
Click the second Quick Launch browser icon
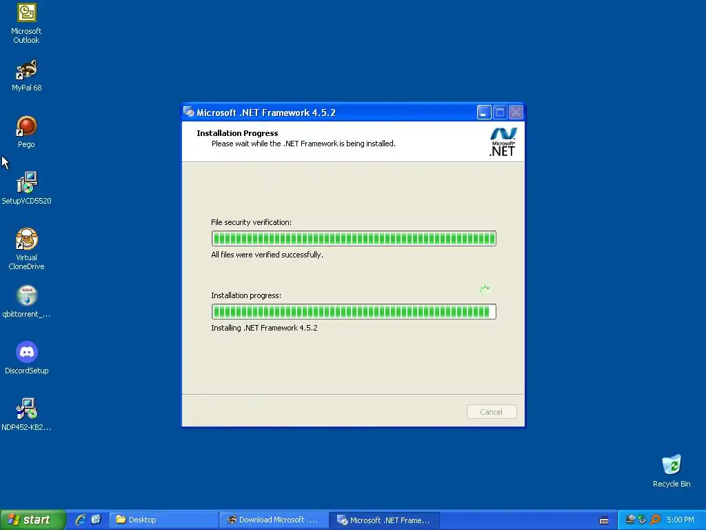click(x=97, y=520)
